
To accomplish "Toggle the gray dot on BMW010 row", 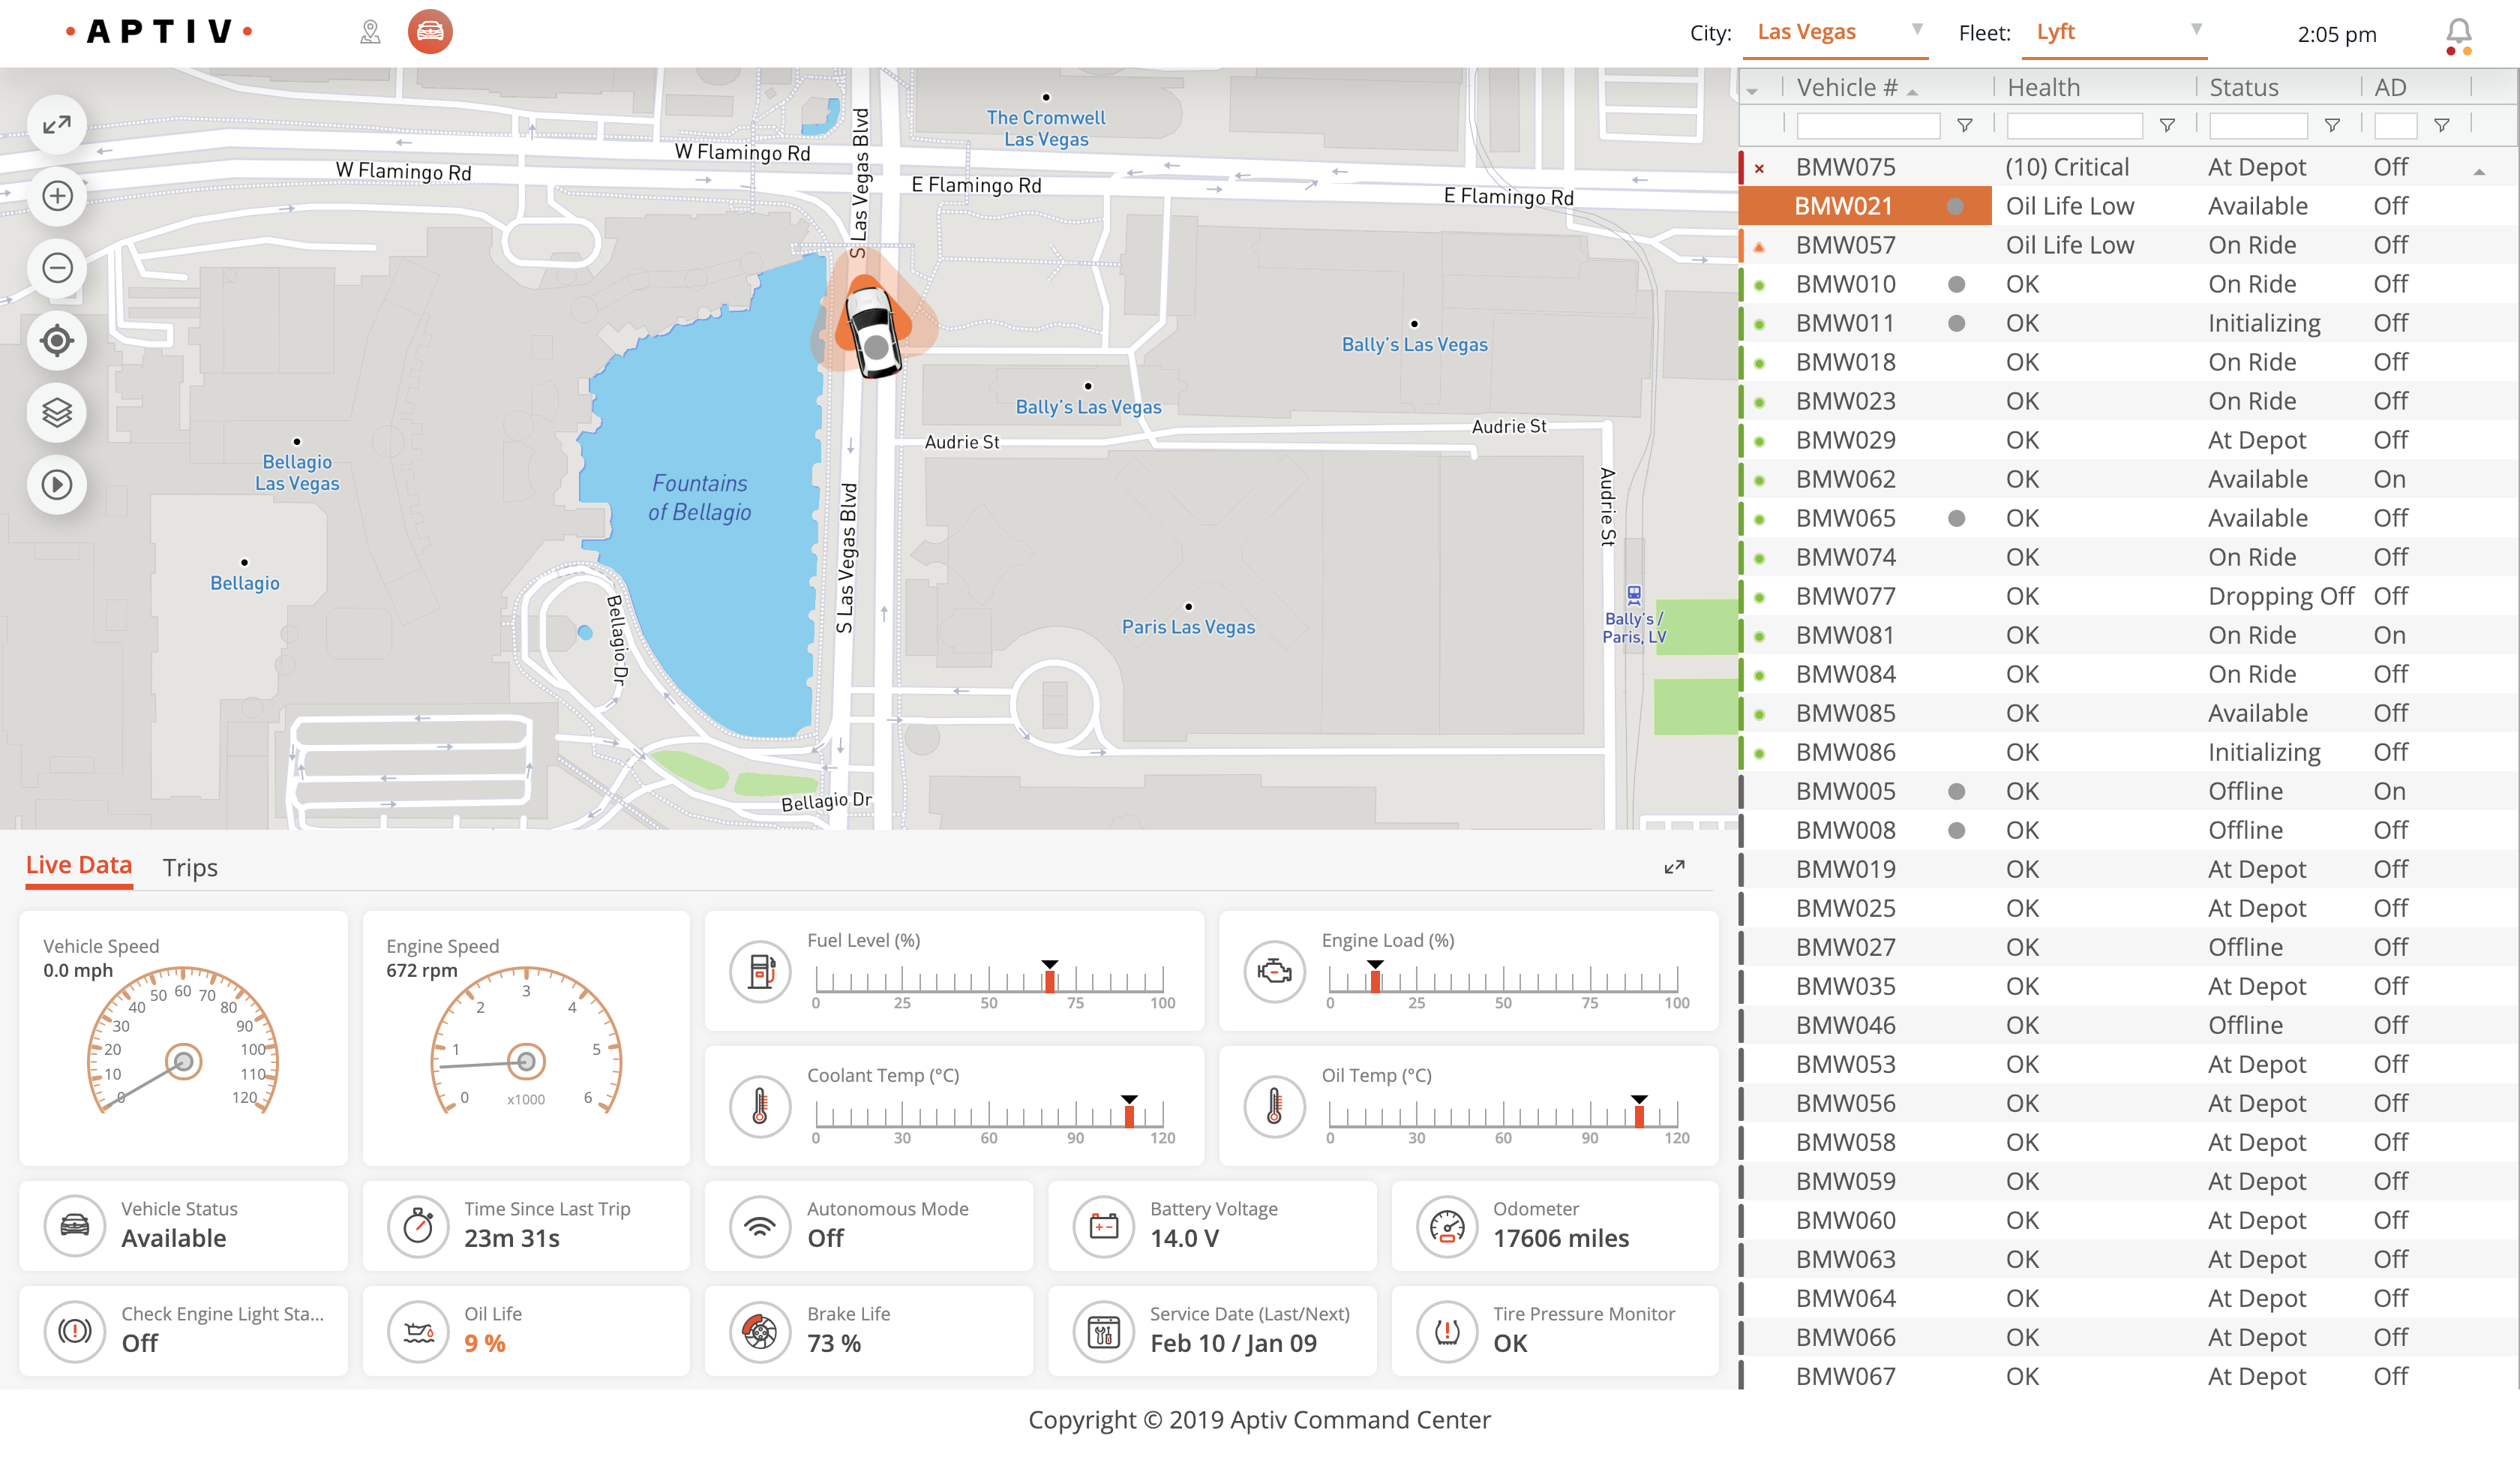I will (1956, 284).
